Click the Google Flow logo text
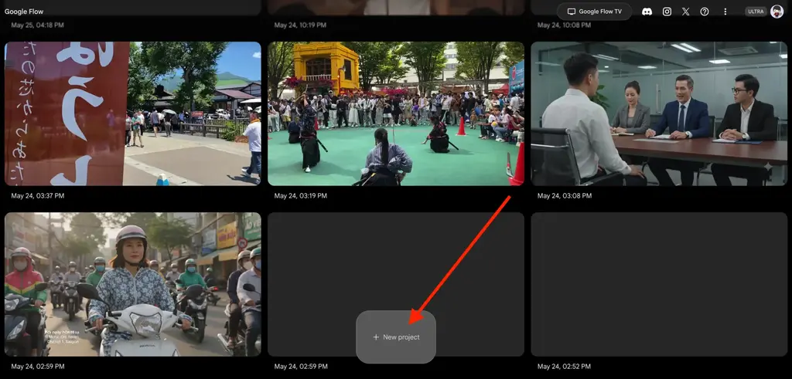This screenshot has height=379, width=792. pos(24,12)
